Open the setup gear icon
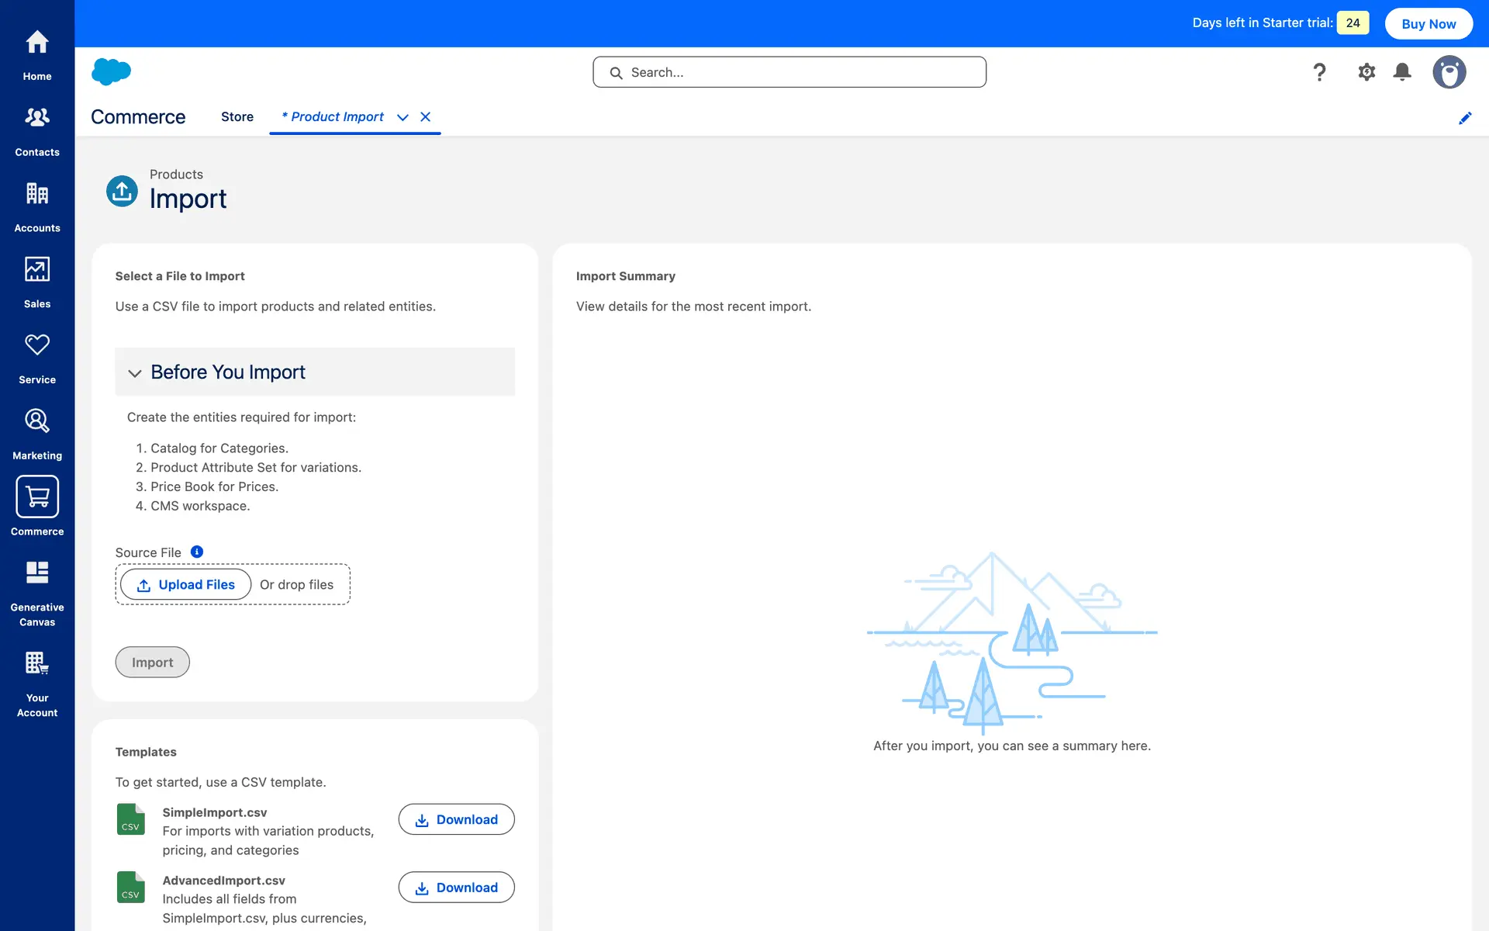The height and width of the screenshot is (931, 1489). click(1366, 72)
